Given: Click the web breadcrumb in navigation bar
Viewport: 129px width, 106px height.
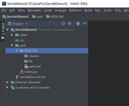Looking at the screenshot, I should tap(37, 16).
